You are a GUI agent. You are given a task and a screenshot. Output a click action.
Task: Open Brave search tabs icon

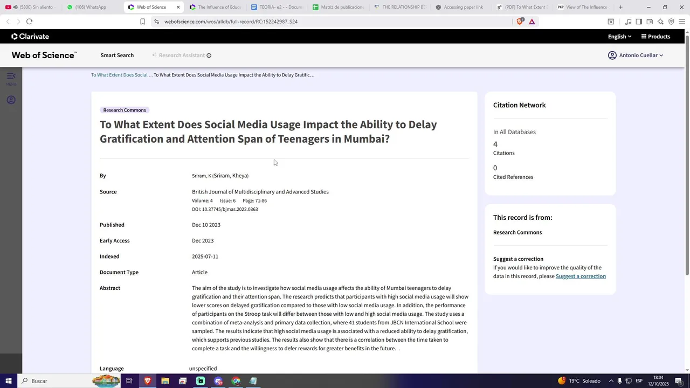[x=611, y=22]
